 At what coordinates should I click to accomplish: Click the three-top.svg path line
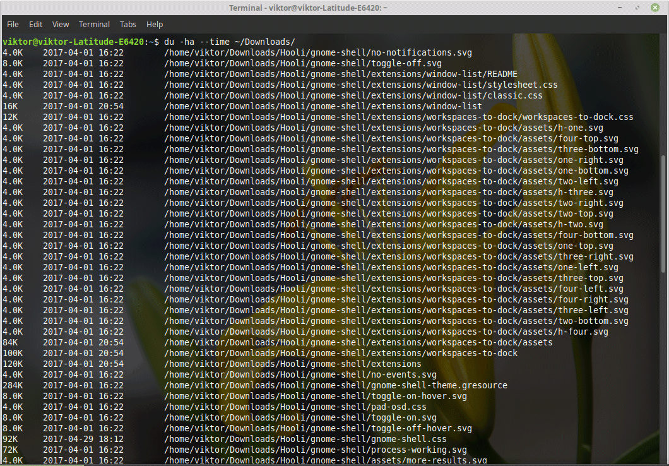(394, 278)
